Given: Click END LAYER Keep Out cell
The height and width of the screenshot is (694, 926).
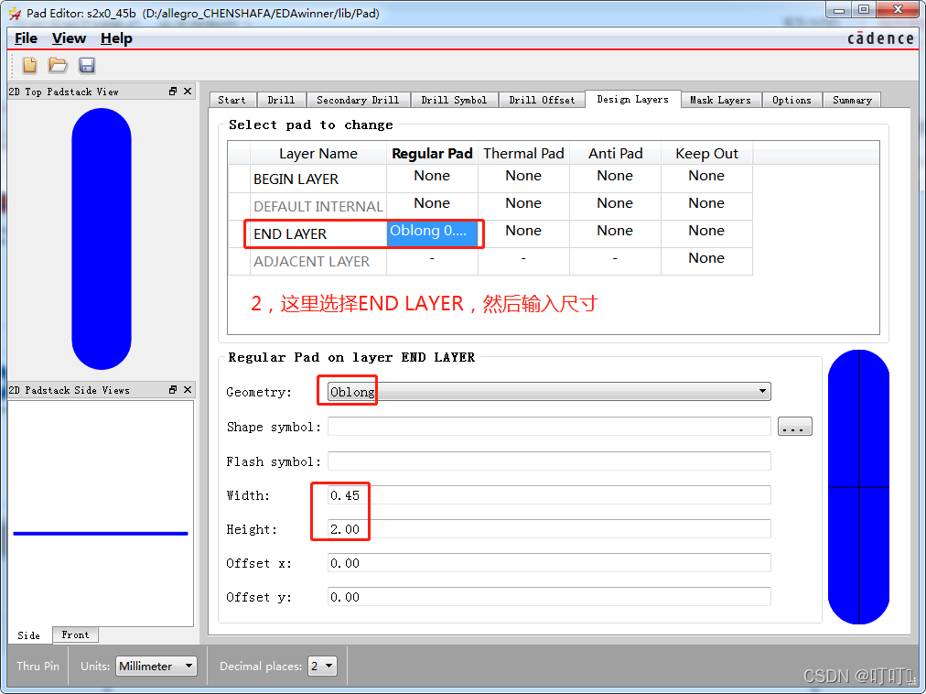Looking at the screenshot, I should pyautogui.click(x=706, y=233).
